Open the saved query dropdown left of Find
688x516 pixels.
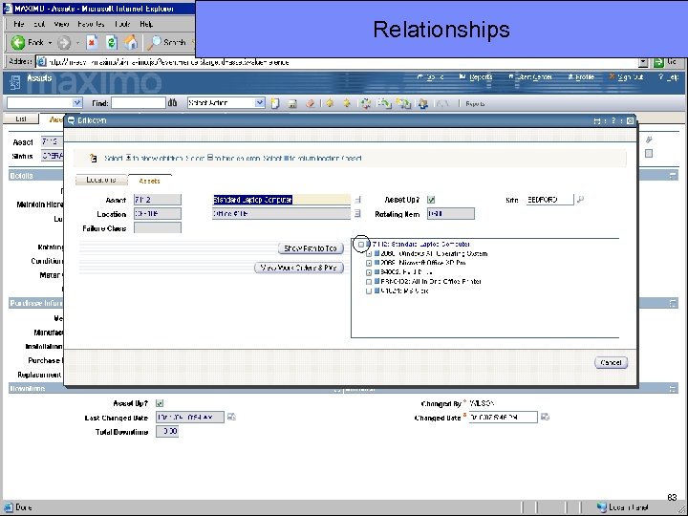76,102
